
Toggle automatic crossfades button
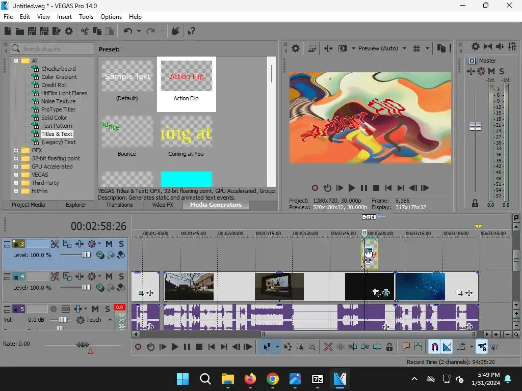click(447, 347)
